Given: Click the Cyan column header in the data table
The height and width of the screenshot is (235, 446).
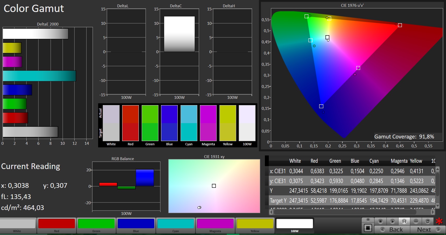Looking at the screenshot, I should pyautogui.click(x=374, y=161).
